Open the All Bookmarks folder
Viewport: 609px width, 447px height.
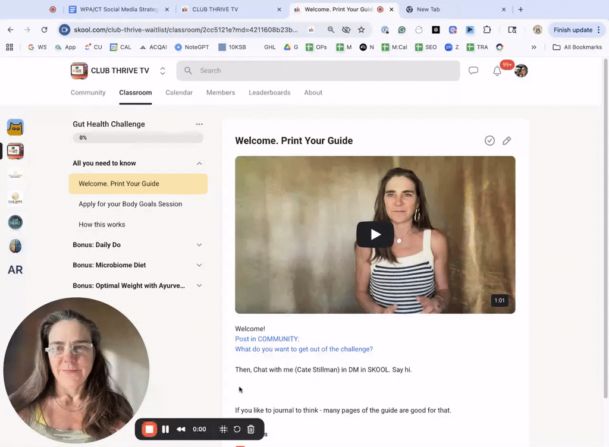tap(577, 47)
